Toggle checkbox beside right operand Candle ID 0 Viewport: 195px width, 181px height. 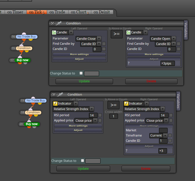[x=179, y=49]
